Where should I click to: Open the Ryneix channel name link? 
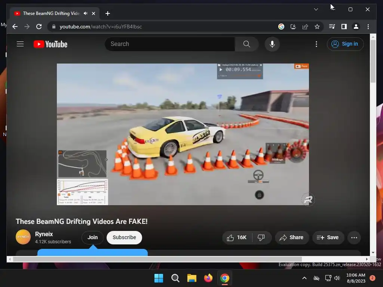(x=44, y=234)
